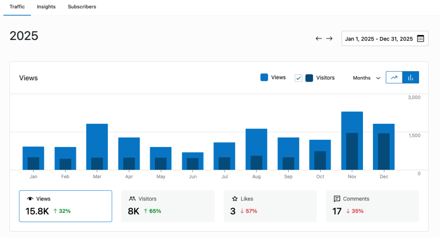
Task: Click the dark blue Visitors legend swatch
Action: (x=309, y=78)
